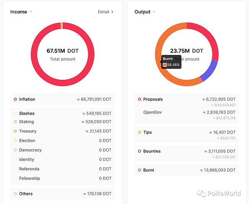
Task: Toggle the Staking legend circle marker
Action: [x=15, y=122]
